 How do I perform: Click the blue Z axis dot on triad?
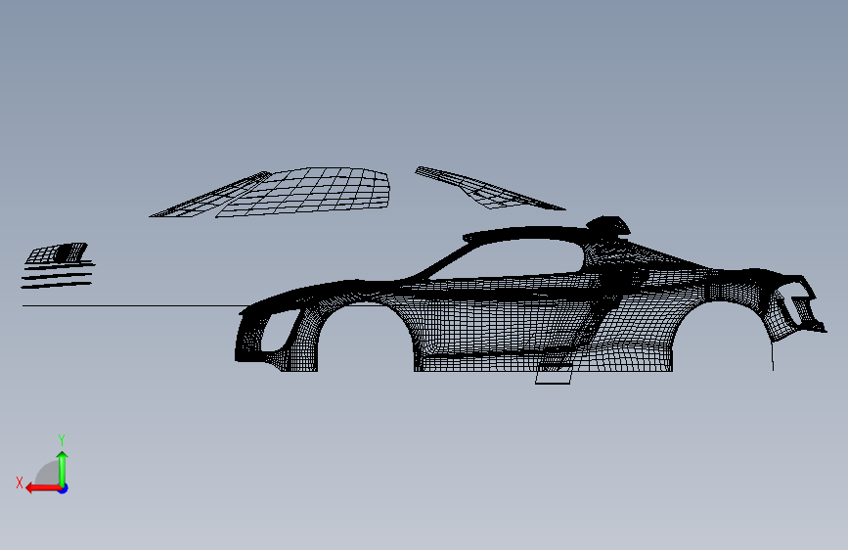(64, 488)
